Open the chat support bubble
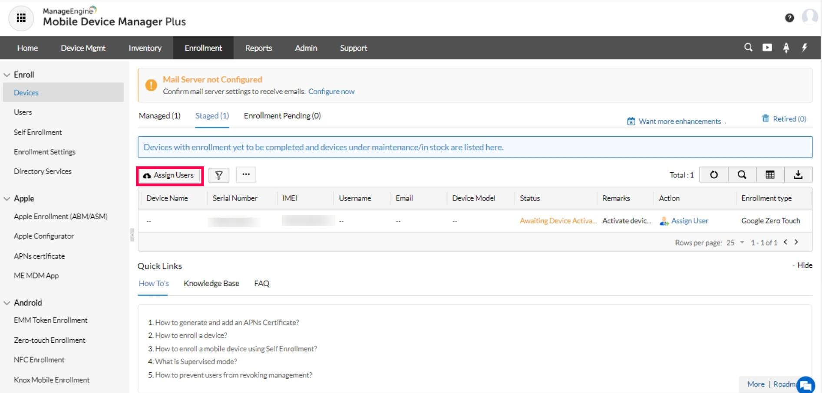This screenshot has width=822, height=393. pyautogui.click(x=805, y=385)
